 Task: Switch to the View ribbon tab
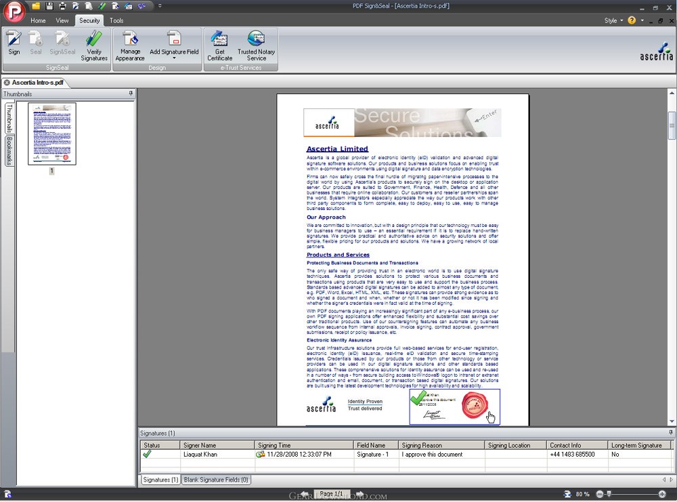tap(62, 20)
